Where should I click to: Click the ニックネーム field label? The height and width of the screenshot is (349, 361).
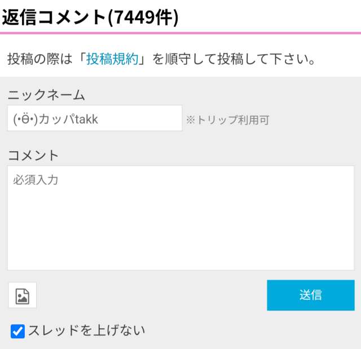(x=46, y=95)
